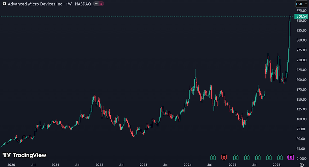309x167 pixels.
Task: Click the 25.00 price axis label
Action: tap(301, 148)
